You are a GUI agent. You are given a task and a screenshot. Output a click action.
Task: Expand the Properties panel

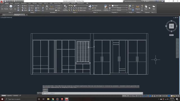pos(115,12)
